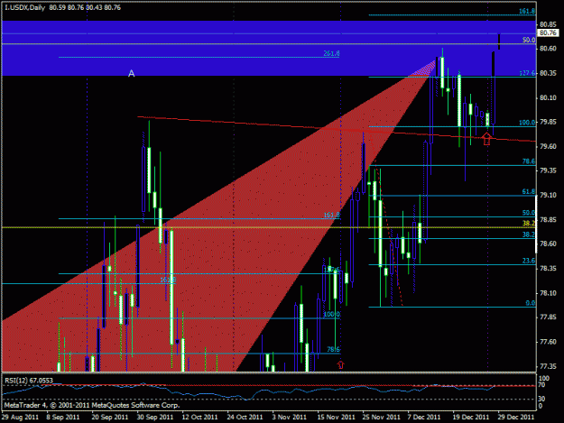Click the 77.85 price axis label
The height and width of the screenshot is (423, 564).
click(x=548, y=317)
